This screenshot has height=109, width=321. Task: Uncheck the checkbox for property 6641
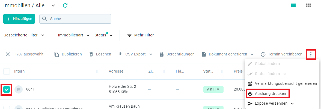[x=7, y=89]
